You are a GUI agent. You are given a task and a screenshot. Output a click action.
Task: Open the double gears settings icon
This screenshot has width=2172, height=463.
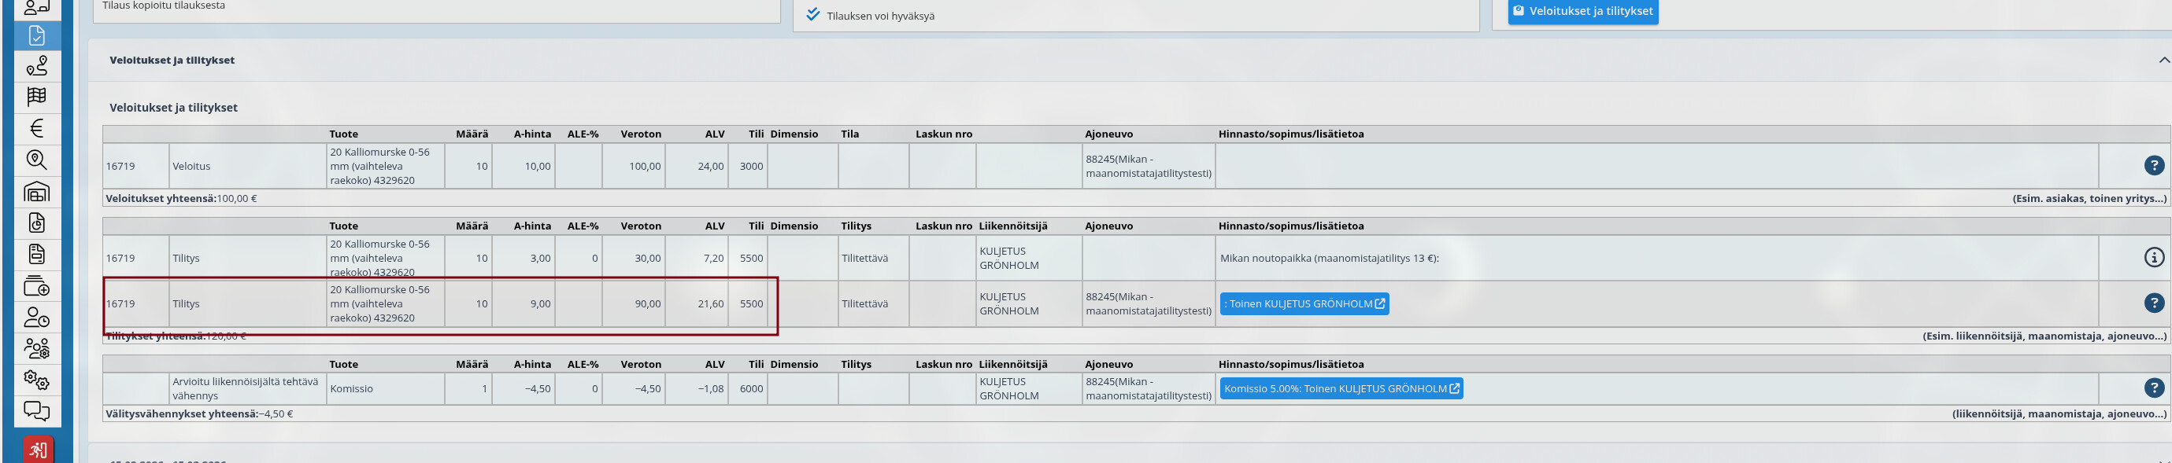click(x=37, y=380)
